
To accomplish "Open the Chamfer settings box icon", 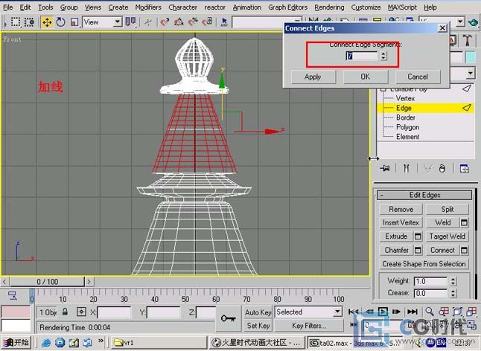I will point(418,250).
